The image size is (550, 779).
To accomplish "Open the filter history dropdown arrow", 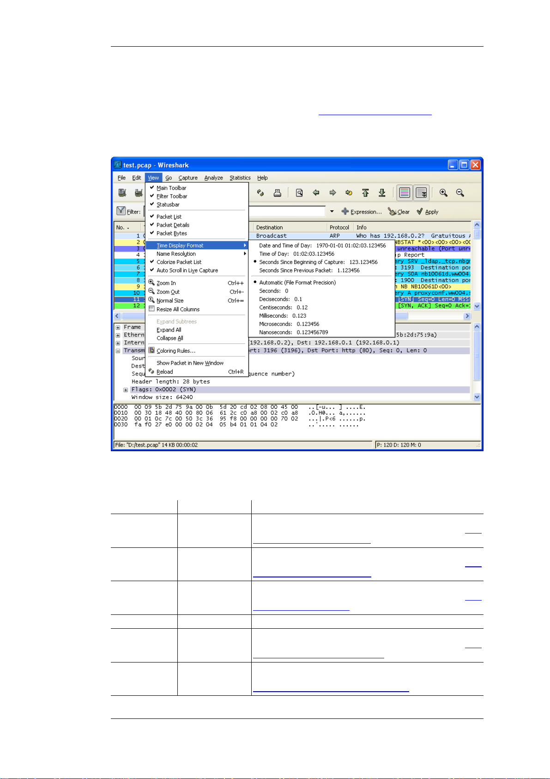I will 332,211.
